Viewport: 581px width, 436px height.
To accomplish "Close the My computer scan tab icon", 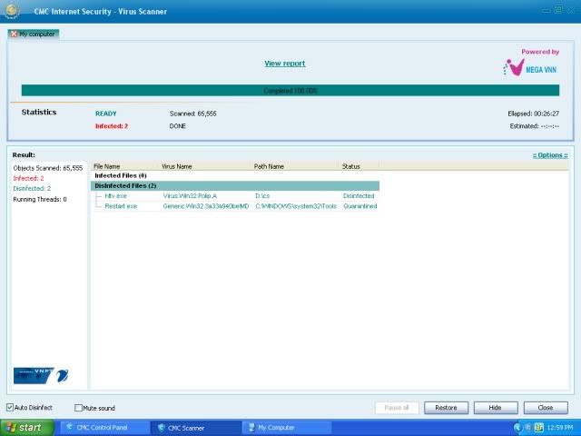I will (14, 34).
